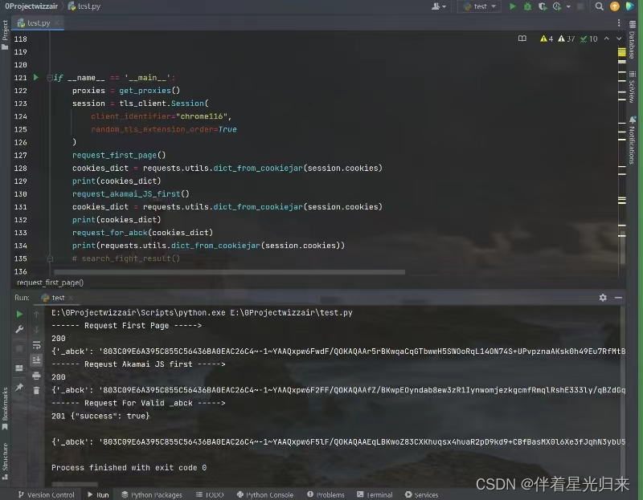Print the console output
This screenshot has width=643, height=500.
point(36,376)
